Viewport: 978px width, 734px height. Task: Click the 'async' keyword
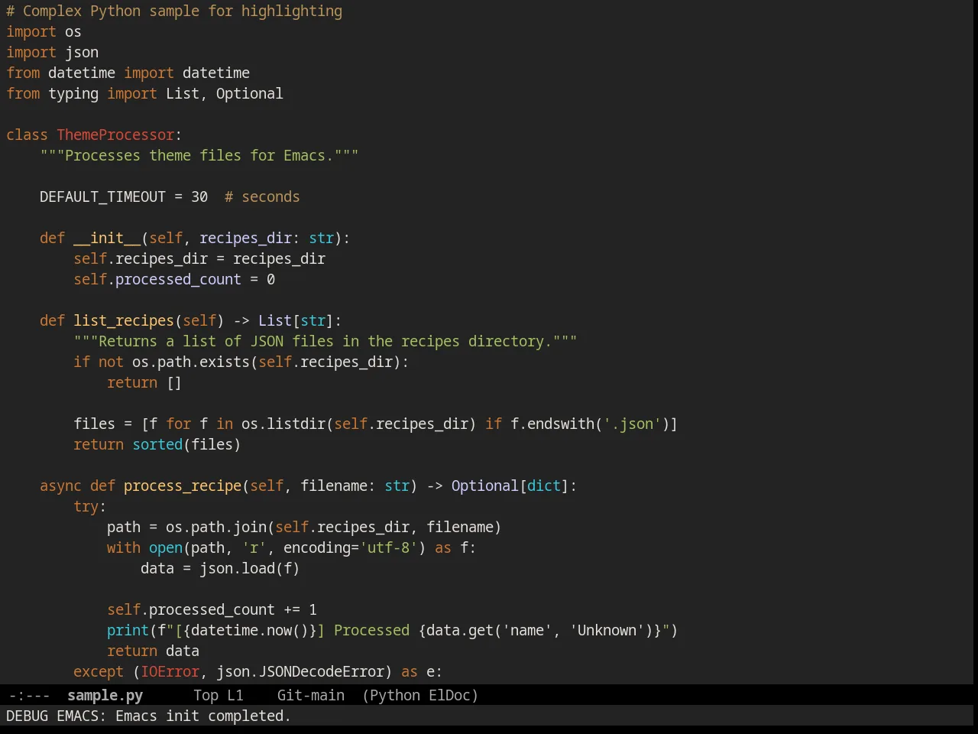[60, 486]
